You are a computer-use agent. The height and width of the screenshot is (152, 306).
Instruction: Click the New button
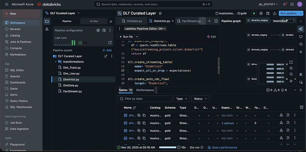point(21,14)
